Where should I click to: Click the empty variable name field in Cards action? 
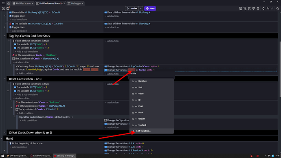(132, 70)
